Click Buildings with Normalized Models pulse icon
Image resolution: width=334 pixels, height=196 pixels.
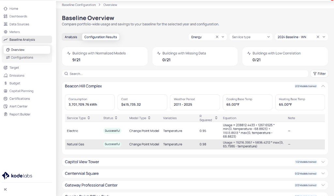(68, 53)
